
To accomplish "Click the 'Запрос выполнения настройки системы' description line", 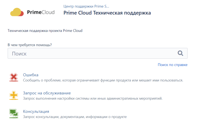I will coord(93,98).
